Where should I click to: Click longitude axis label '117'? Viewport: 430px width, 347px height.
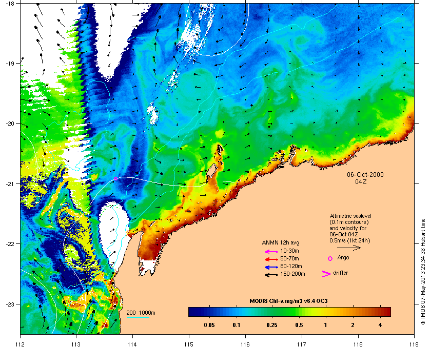[302, 344]
